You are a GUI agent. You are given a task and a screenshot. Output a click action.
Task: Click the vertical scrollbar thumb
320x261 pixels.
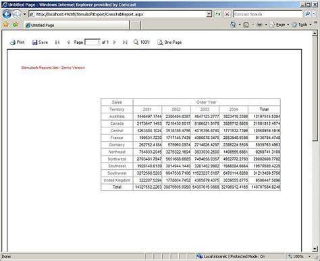[x=315, y=89]
